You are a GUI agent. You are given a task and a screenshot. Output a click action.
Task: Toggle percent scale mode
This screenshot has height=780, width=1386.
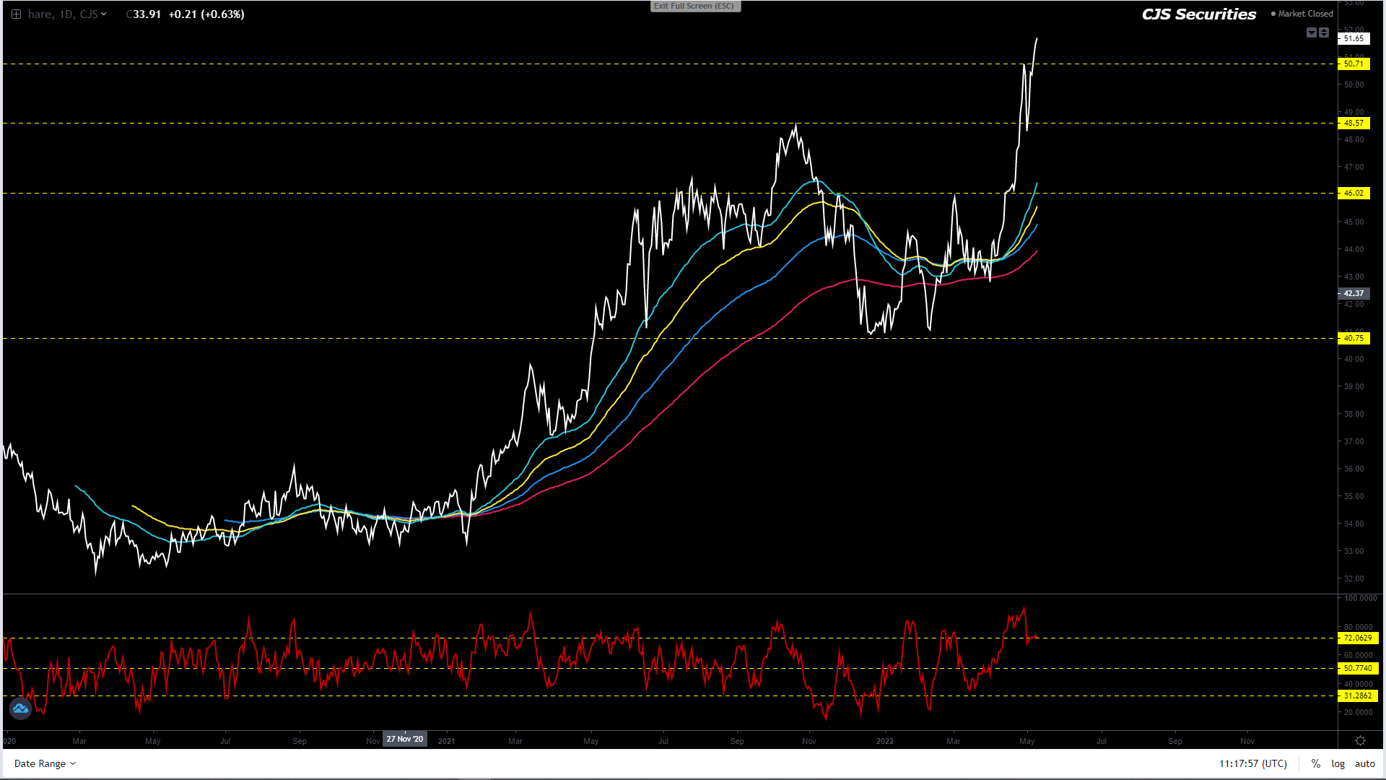[x=1315, y=763]
